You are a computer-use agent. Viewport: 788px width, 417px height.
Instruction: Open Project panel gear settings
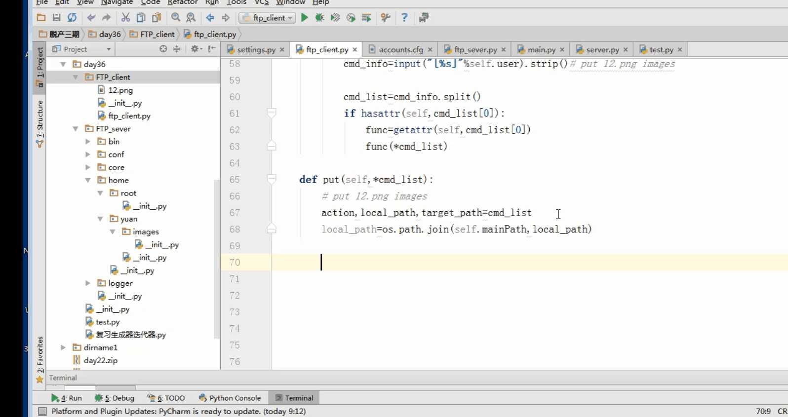click(x=196, y=49)
